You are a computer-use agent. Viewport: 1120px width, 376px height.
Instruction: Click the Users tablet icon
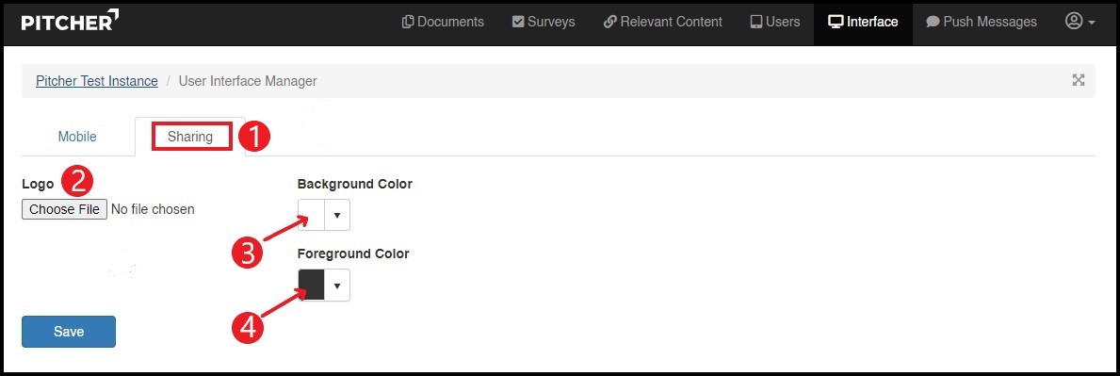(755, 23)
